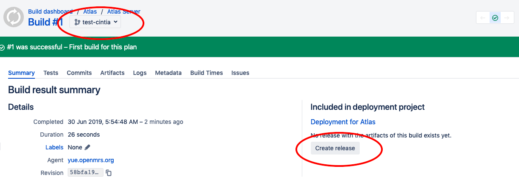Go to previous build with left arrow
Image resolution: width=519 pixels, height=186 pixels.
(483, 18)
